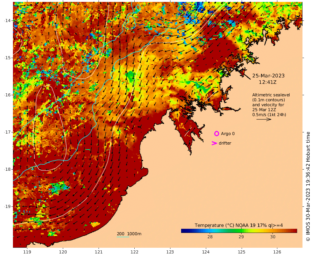Click the '0.5m/s (1kt 24h)' label
The height and width of the screenshot is (258, 312).
(x=269, y=115)
